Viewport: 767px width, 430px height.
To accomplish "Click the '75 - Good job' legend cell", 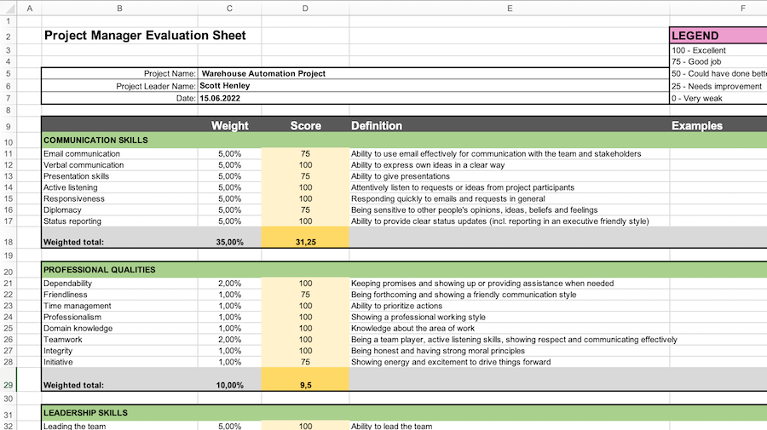I will click(718, 61).
